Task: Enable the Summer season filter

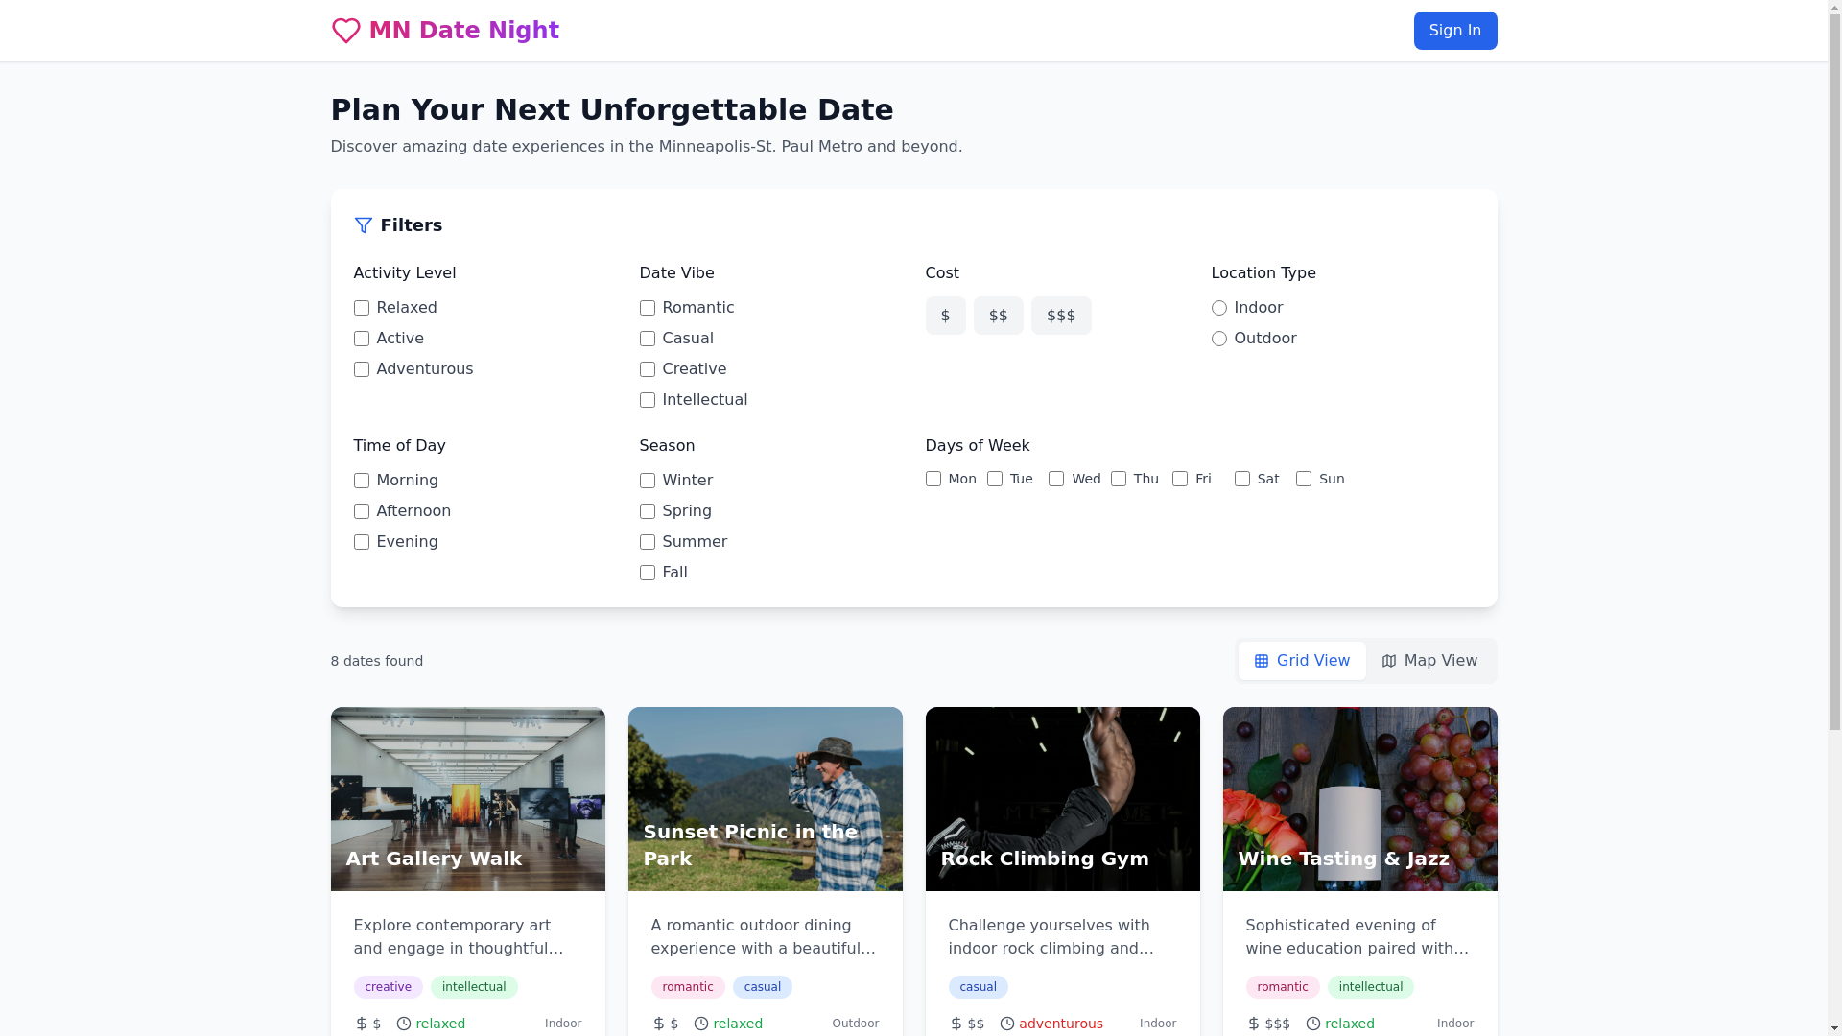Action: (x=648, y=542)
